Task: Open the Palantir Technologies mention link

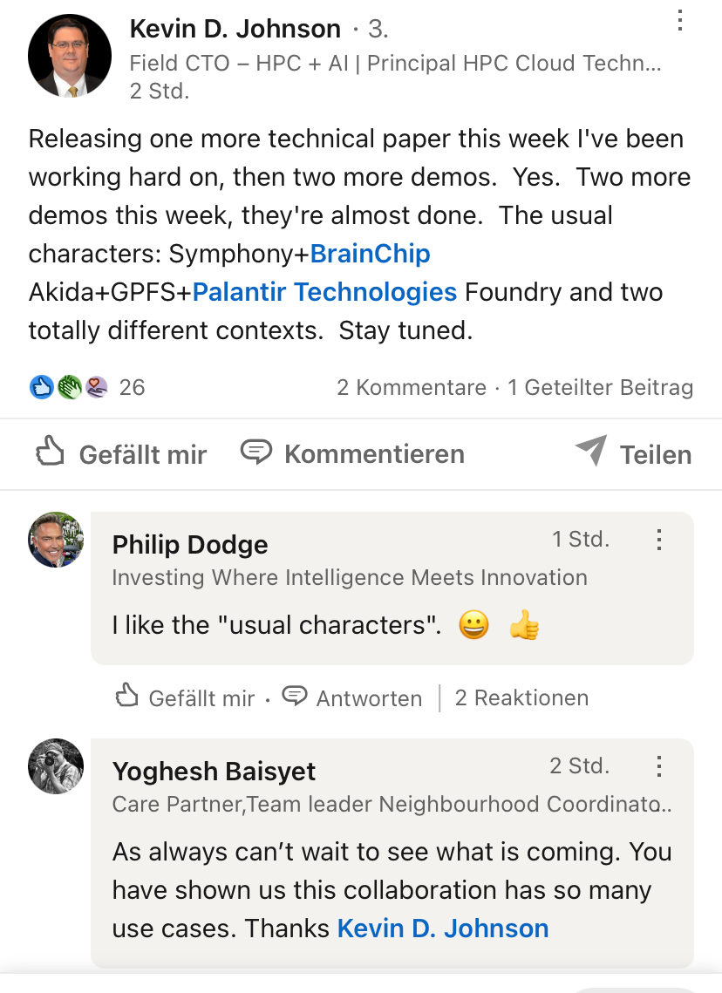Action: 324,292
